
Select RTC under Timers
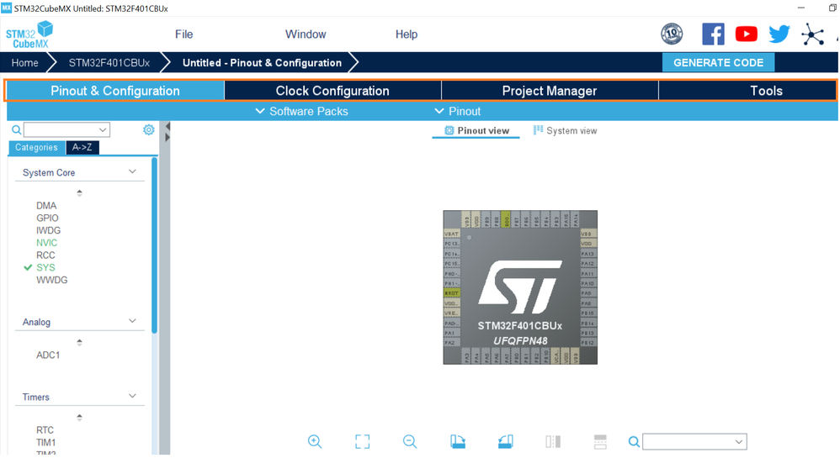tap(45, 429)
